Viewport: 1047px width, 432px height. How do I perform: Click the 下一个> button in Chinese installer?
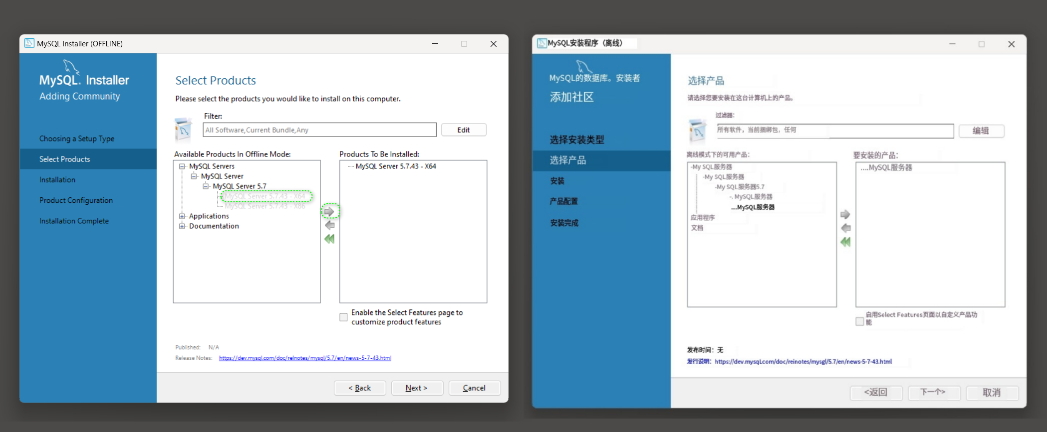(x=934, y=392)
